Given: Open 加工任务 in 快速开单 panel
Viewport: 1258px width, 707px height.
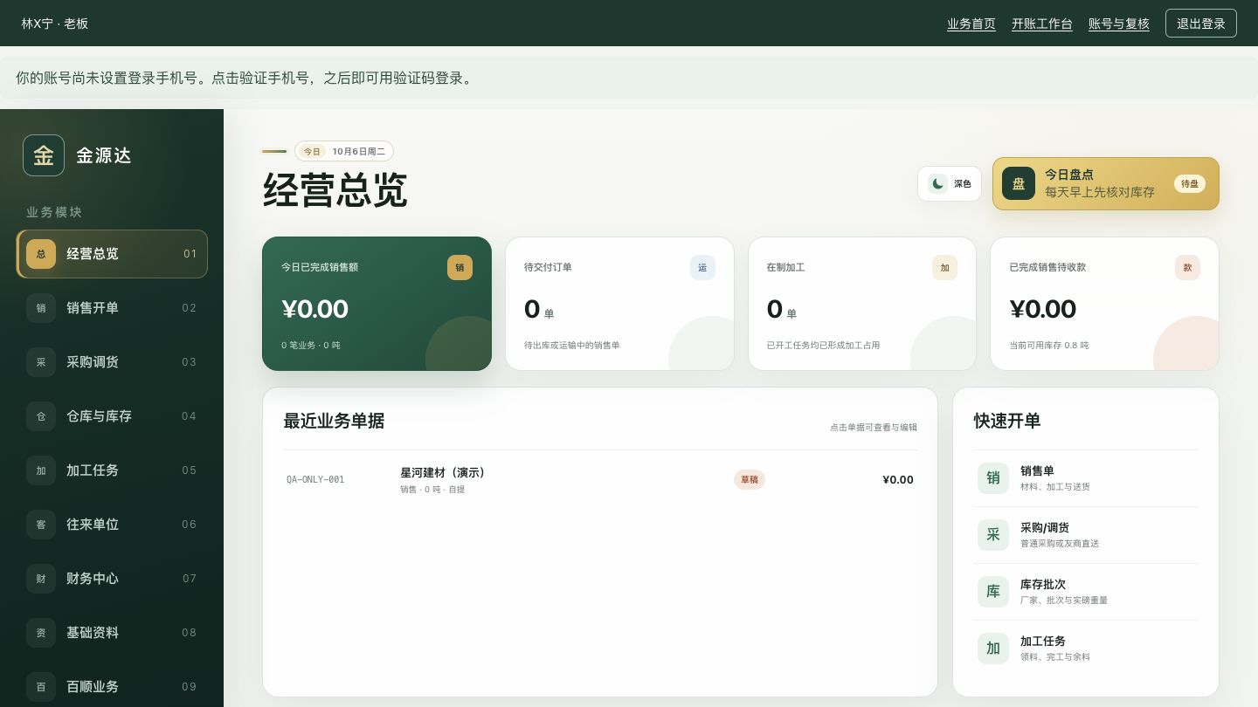Looking at the screenshot, I should [1086, 649].
